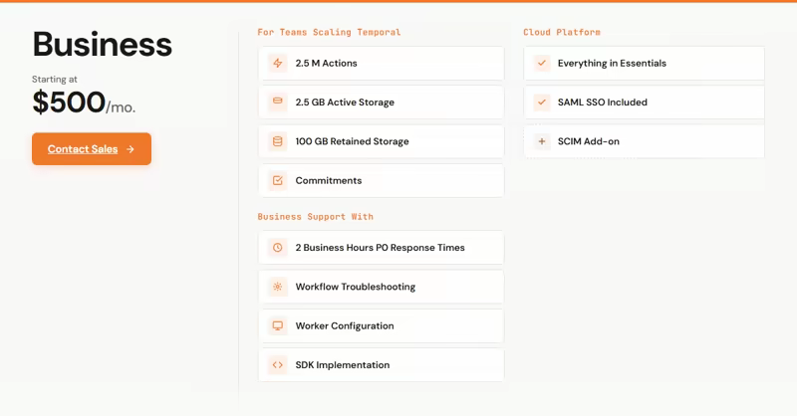
Task: Select the Worker Configuration text
Action: click(x=345, y=325)
